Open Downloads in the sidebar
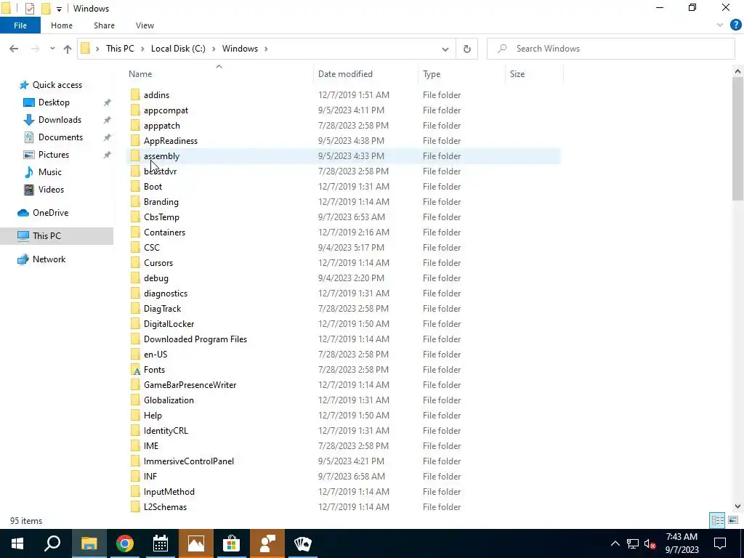744x558 pixels. click(60, 120)
